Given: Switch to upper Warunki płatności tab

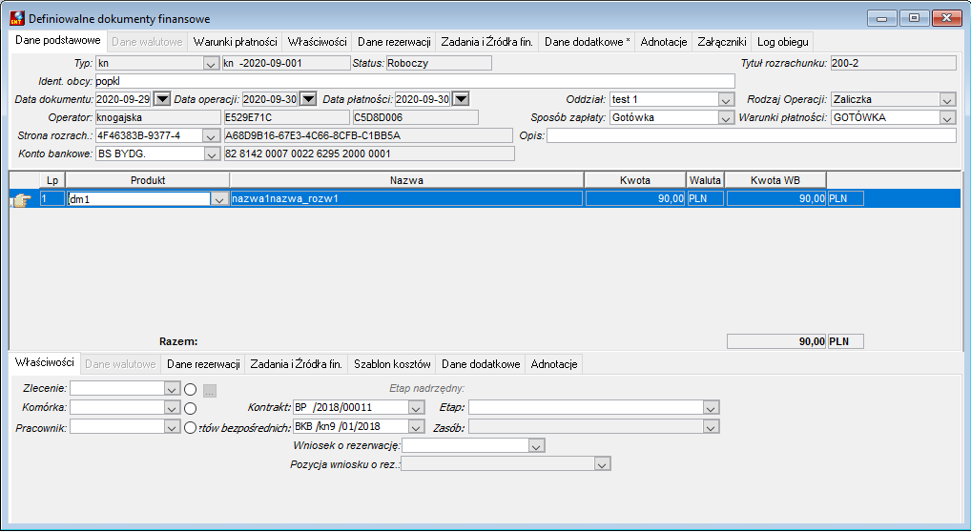Looking at the screenshot, I should pos(236,42).
